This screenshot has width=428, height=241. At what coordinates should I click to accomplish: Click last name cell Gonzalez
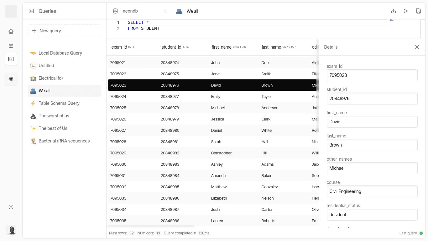click(269, 187)
